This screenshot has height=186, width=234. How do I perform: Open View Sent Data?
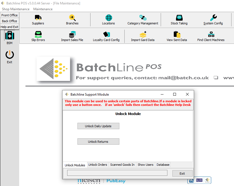(x=177, y=36)
